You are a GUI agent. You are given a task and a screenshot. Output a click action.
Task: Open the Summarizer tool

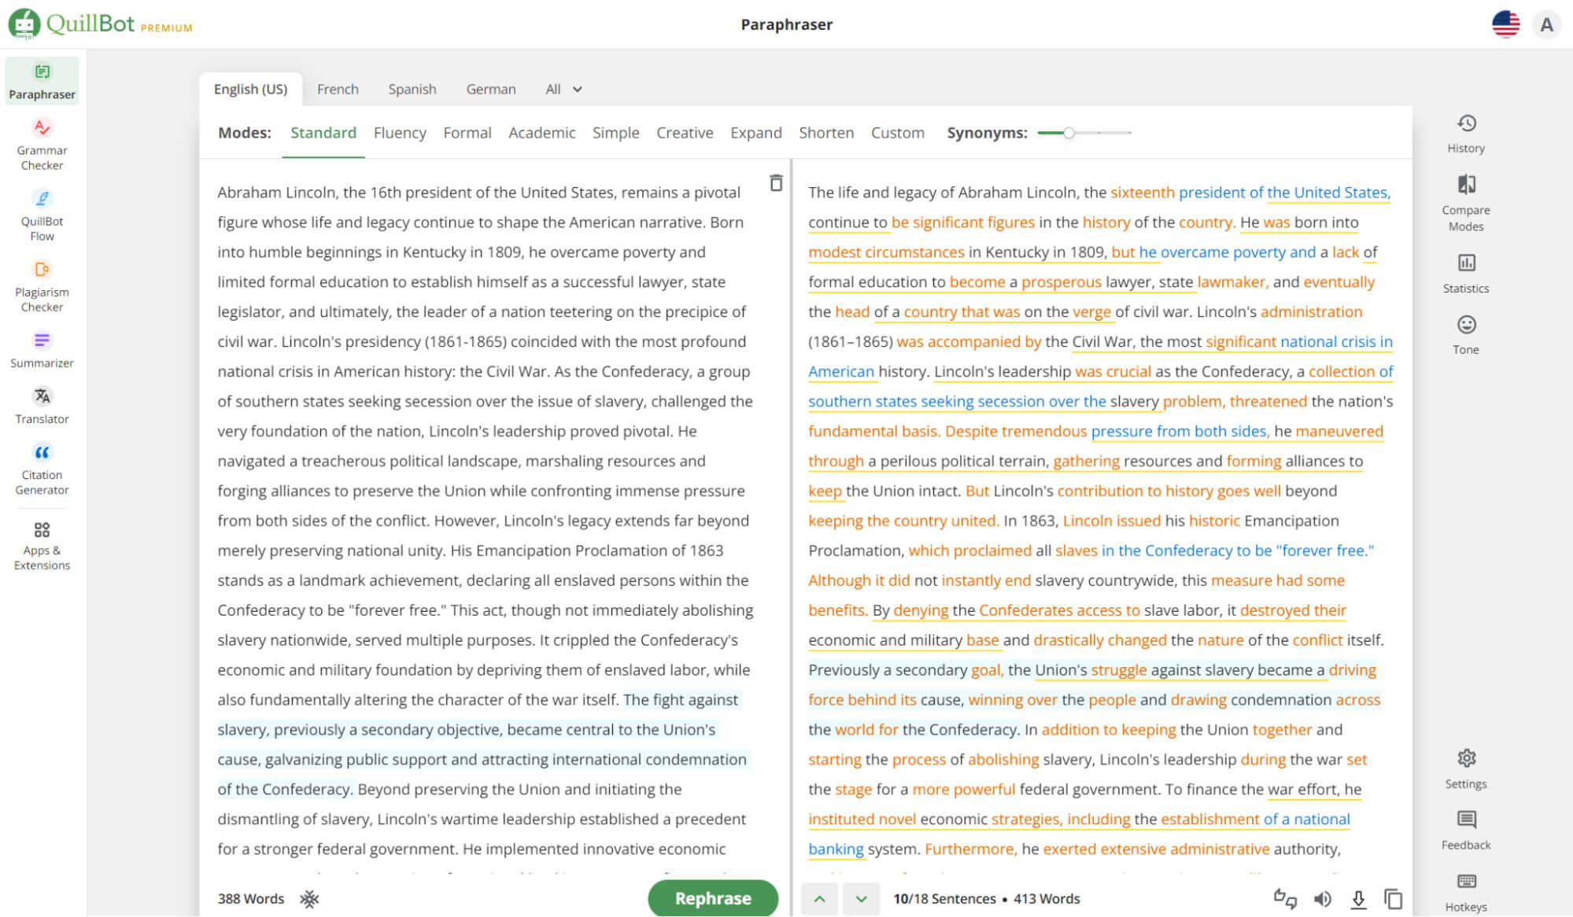pyautogui.click(x=42, y=349)
